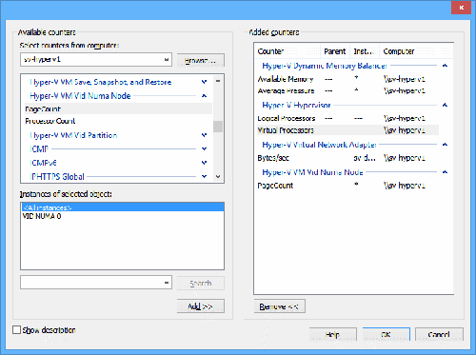Click the Help button
Screen dimensions: 476x355
tap(333, 334)
